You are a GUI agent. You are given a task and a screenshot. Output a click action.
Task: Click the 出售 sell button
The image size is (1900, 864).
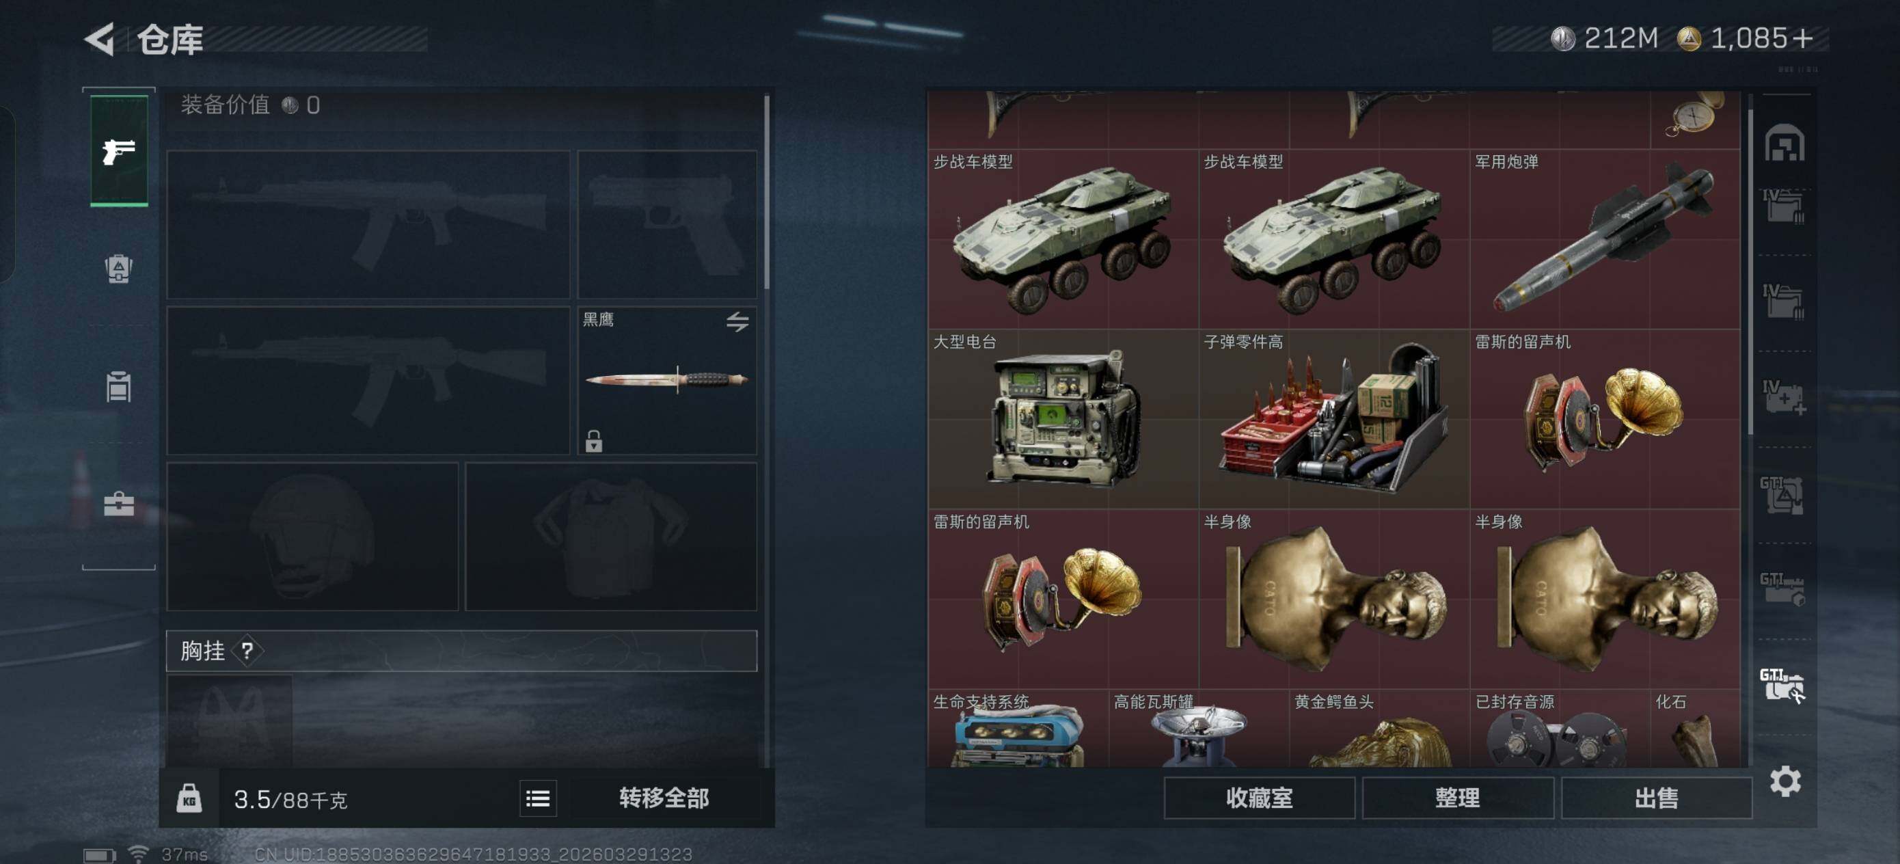[1656, 798]
